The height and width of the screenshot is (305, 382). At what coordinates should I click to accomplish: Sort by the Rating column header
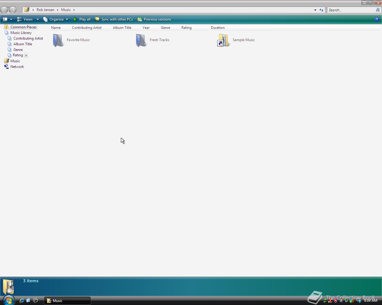click(195, 28)
